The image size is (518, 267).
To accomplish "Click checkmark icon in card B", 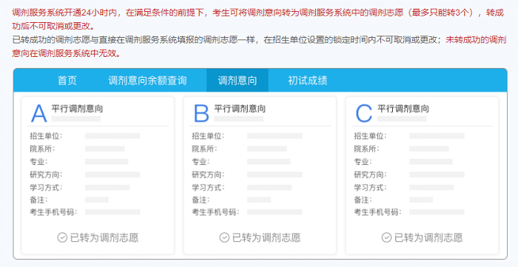I will coord(224,237).
